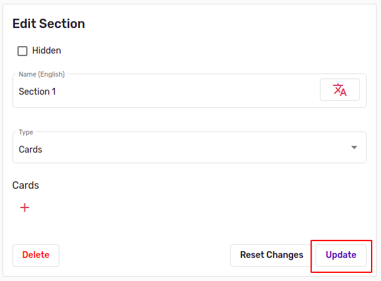Click the Name (English) field label
The height and width of the screenshot is (281, 381).
click(42, 74)
